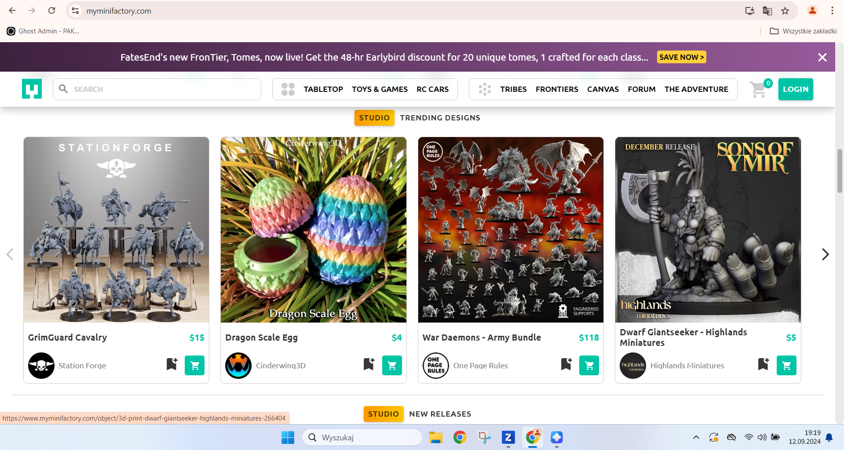Add GrimGuard Cavalry to cart

[x=195, y=365]
